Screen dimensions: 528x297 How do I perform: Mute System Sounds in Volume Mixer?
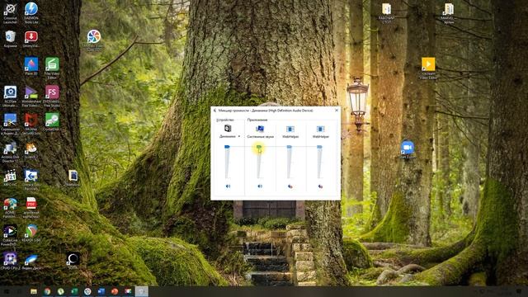click(260, 186)
